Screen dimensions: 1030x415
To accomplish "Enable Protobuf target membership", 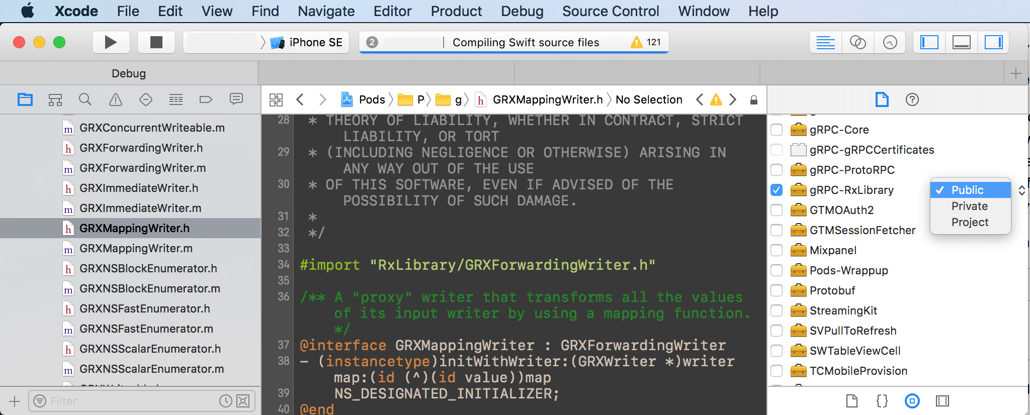I will tap(777, 290).
